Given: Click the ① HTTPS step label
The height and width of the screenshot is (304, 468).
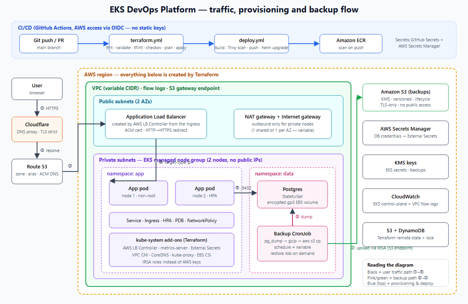Looking at the screenshot, I should pos(49,108).
